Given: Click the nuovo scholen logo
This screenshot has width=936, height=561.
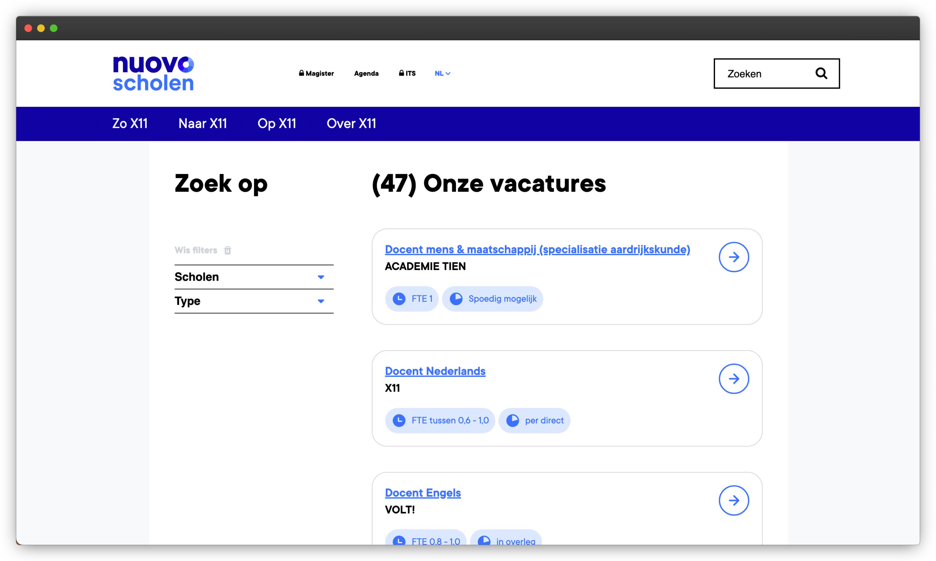Looking at the screenshot, I should click(153, 73).
